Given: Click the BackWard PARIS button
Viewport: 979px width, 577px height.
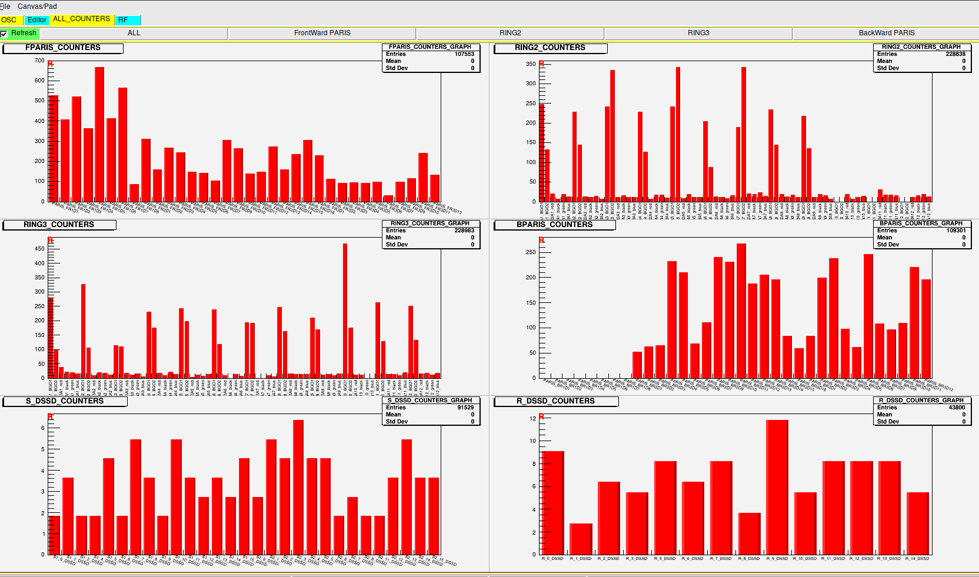Looking at the screenshot, I should click(x=886, y=34).
